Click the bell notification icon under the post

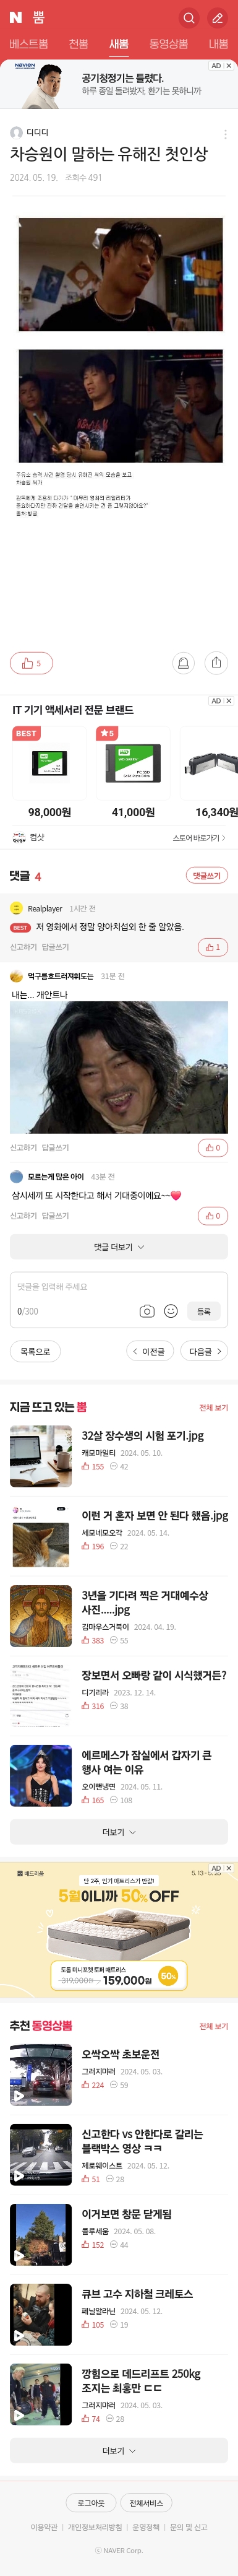point(183,662)
